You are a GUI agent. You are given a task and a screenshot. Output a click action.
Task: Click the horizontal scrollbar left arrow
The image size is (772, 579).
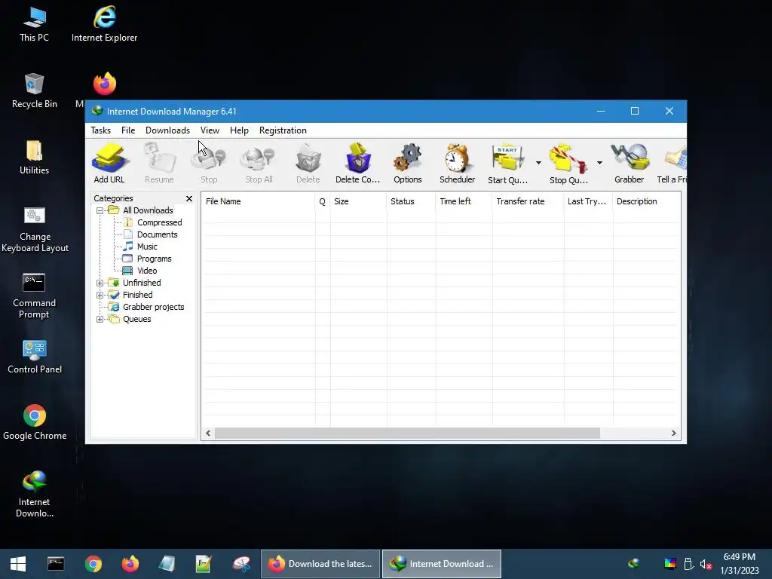tap(208, 433)
